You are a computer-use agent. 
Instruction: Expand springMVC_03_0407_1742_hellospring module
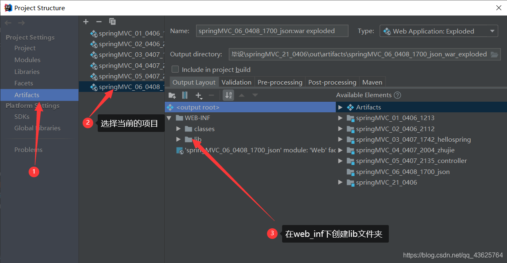click(340, 139)
